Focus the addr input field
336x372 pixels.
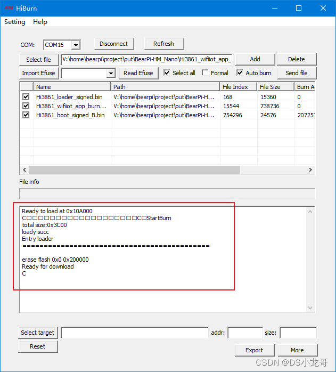[x=245, y=333]
